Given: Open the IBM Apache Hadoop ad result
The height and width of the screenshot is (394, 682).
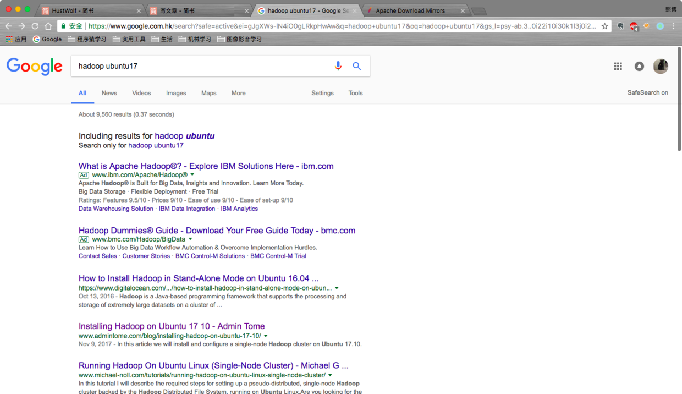Looking at the screenshot, I should (206, 166).
